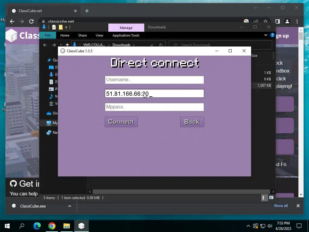Click Show all downloads link in Chrome
Screen dimensions: 309x232
tap(281, 206)
